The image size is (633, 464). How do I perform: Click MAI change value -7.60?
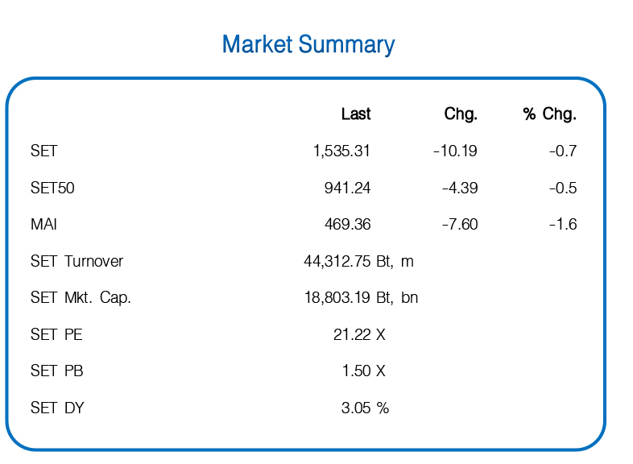tap(460, 224)
